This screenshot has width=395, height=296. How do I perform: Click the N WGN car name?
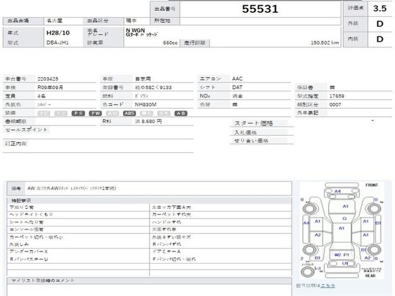click(x=135, y=30)
